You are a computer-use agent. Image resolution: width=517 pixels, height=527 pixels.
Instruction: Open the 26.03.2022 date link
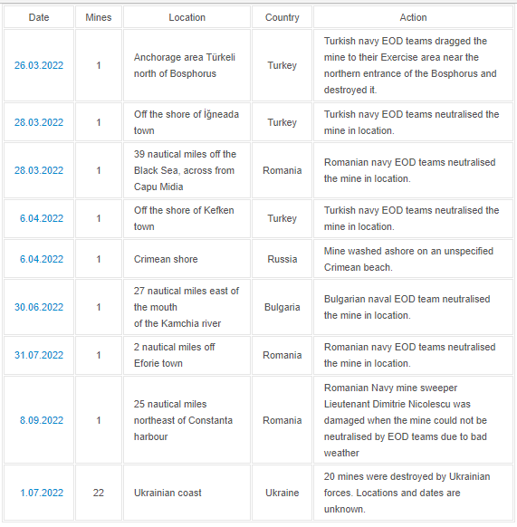tap(39, 65)
